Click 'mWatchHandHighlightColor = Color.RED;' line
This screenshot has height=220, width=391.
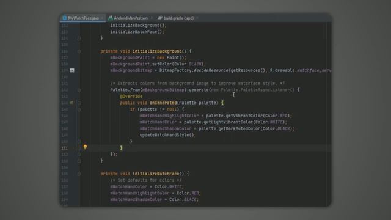(156, 193)
